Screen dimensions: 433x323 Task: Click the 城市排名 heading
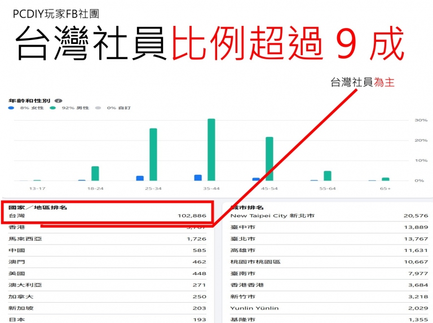click(x=247, y=207)
